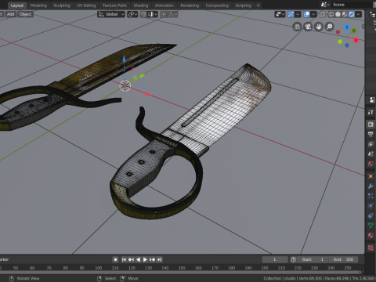Viewport: 376px width, 282px height.
Task: Open the transform pivot point dropdown
Action: tap(132, 14)
